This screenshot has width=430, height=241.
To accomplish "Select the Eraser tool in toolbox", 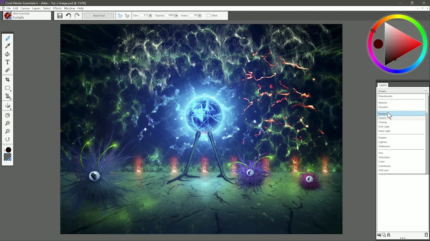I will [7, 70].
